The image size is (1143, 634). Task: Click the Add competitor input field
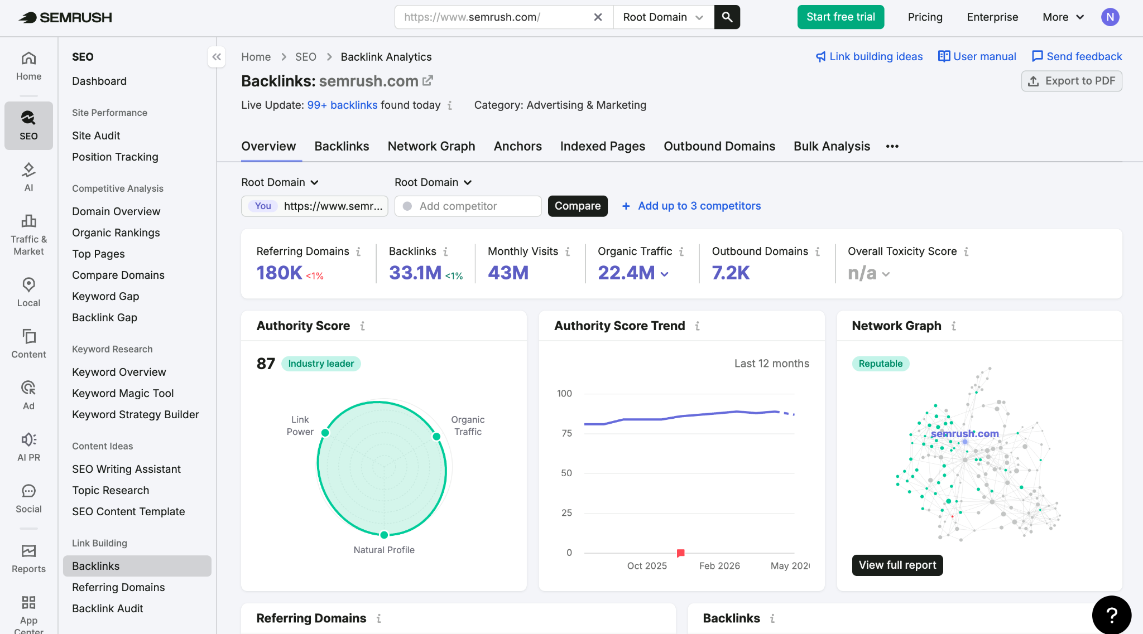(x=468, y=206)
